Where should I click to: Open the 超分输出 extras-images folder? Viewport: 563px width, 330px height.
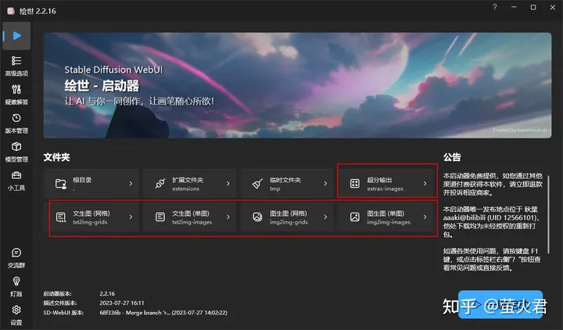pyautogui.click(x=387, y=184)
